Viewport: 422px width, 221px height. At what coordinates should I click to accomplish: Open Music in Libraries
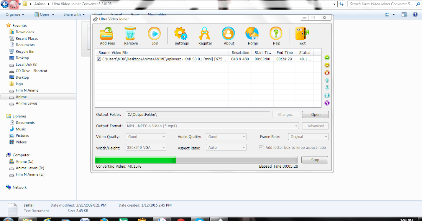click(20, 129)
